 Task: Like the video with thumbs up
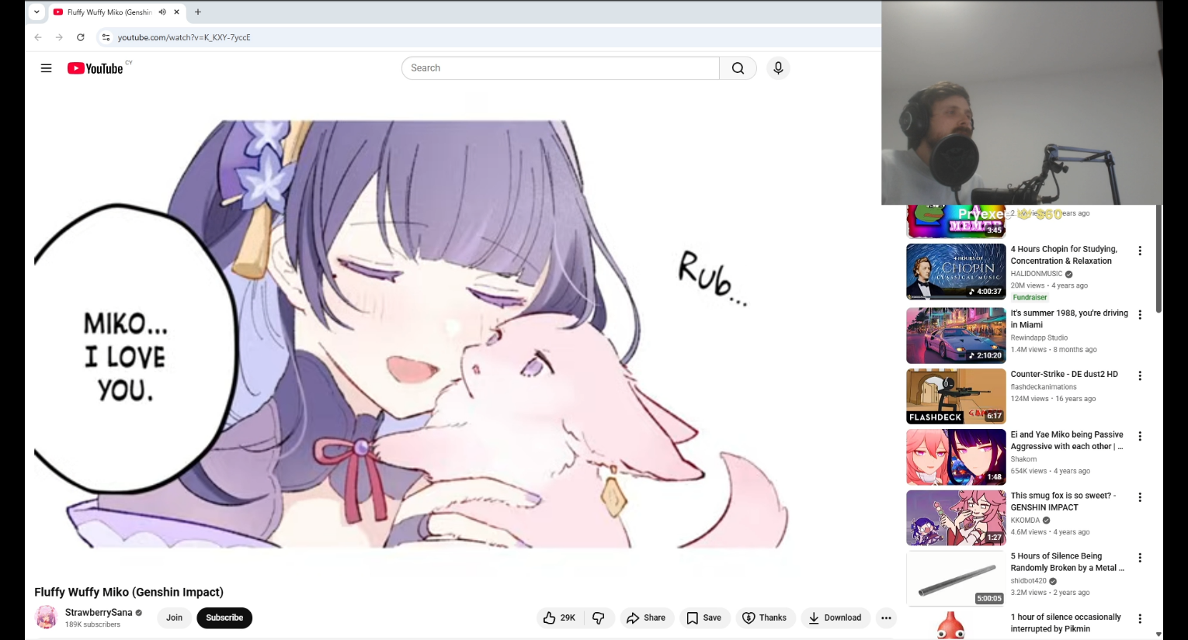pos(559,618)
